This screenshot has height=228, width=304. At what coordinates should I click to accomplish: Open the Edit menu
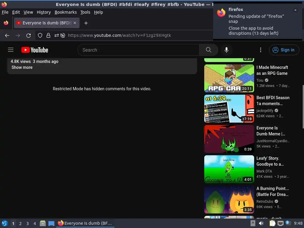point(16,12)
